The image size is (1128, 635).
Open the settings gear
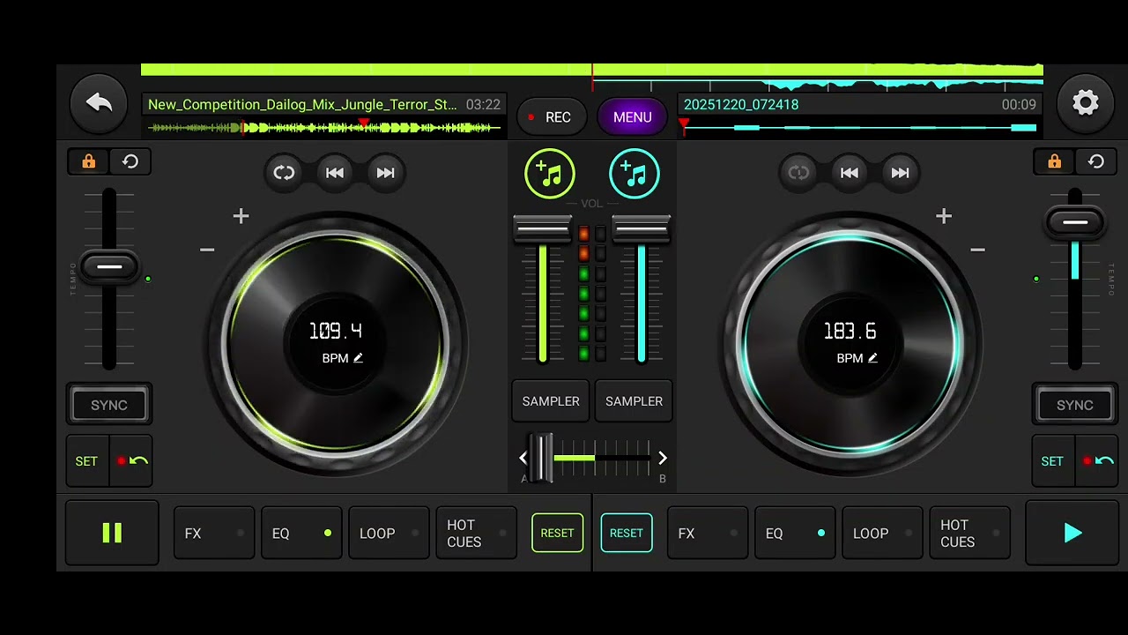[1085, 103]
